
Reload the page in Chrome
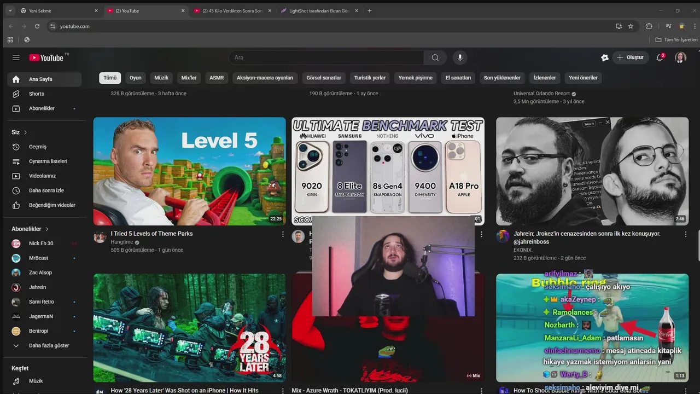pyautogui.click(x=37, y=26)
